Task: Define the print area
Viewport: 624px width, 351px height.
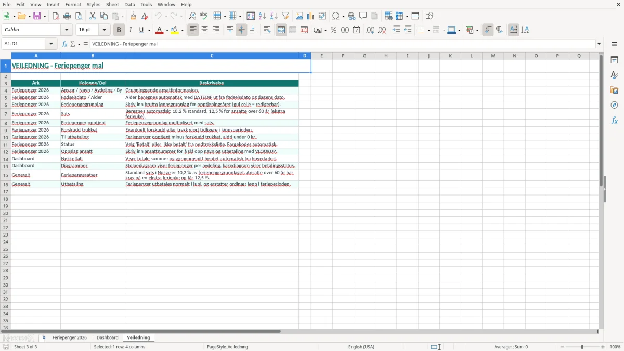Action: (388, 16)
